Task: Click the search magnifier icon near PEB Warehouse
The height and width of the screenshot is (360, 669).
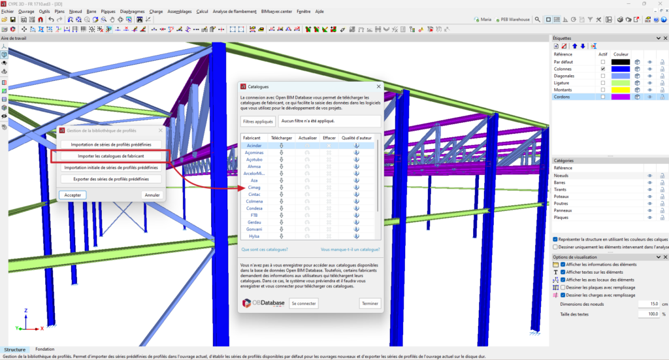Action: [536, 20]
